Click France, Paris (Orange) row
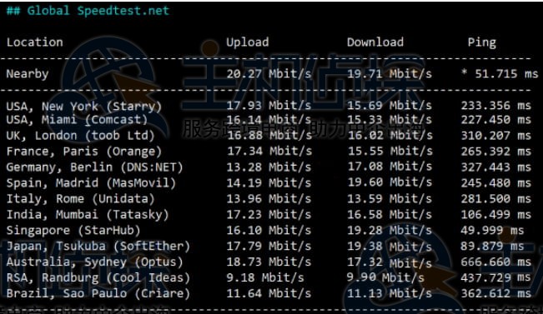Screen dimensions: 543x314 click(x=269, y=152)
